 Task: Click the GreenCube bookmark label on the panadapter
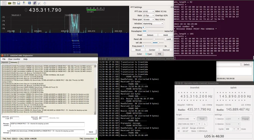pyautogui.click(x=70, y=15)
